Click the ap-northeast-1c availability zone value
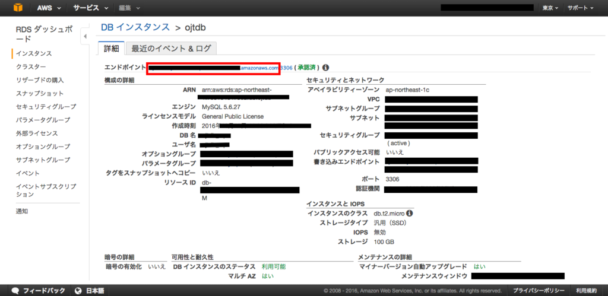 tap(407, 90)
